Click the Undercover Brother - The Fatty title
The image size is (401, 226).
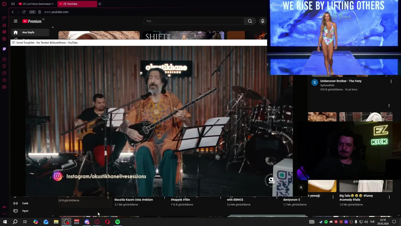click(x=341, y=81)
